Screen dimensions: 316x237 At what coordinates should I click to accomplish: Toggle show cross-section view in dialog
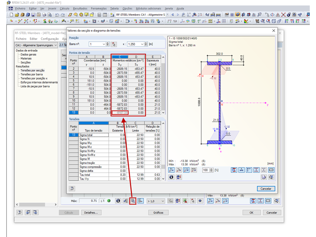click(234, 170)
